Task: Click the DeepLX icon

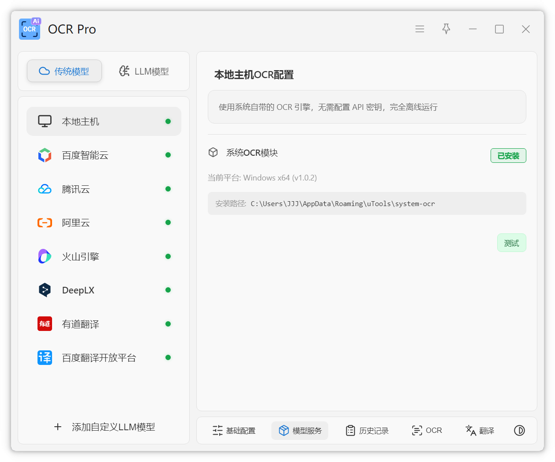Action: pyautogui.click(x=45, y=290)
